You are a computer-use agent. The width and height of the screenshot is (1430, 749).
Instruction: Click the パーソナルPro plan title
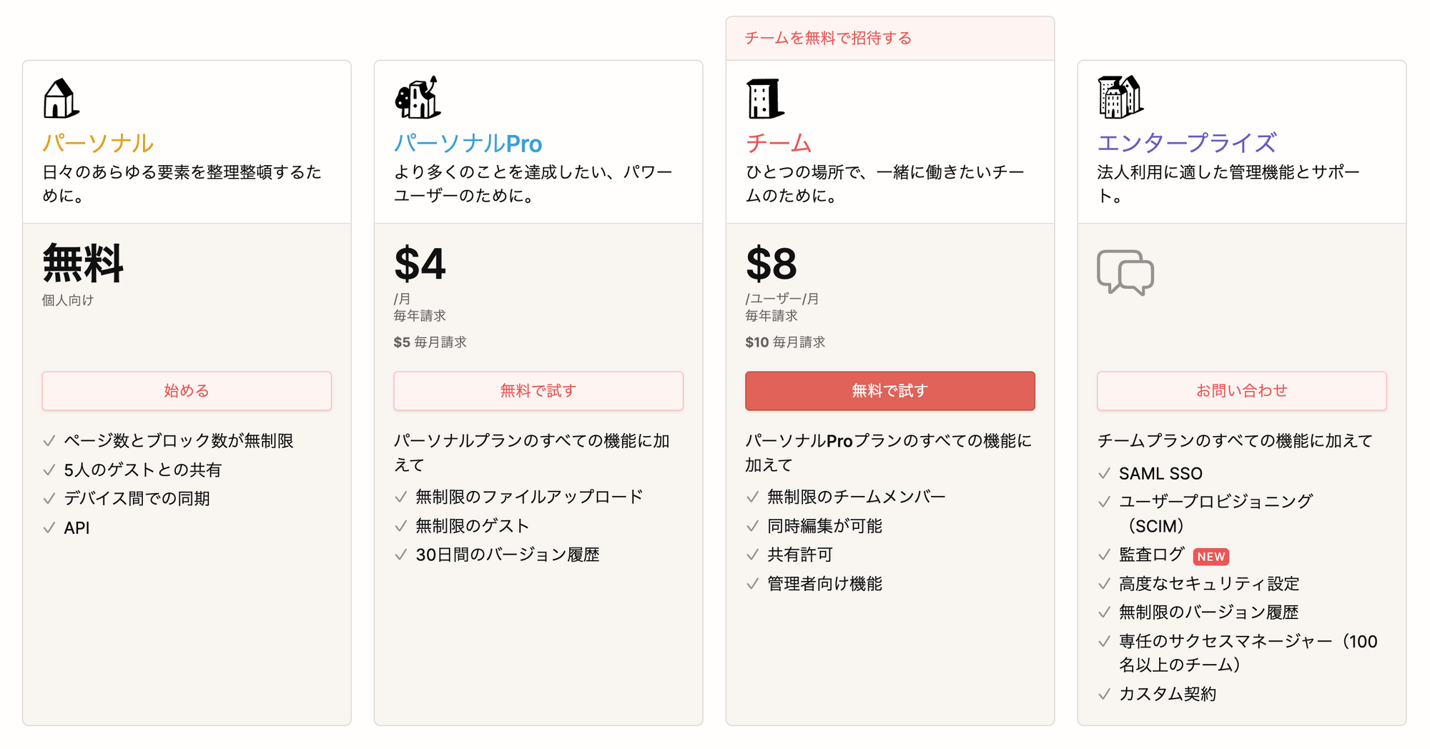pyautogui.click(x=468, y=144)
